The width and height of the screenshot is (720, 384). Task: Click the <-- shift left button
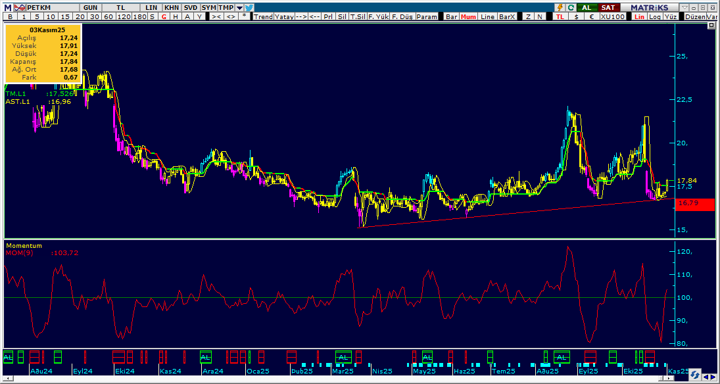(314, 16)
